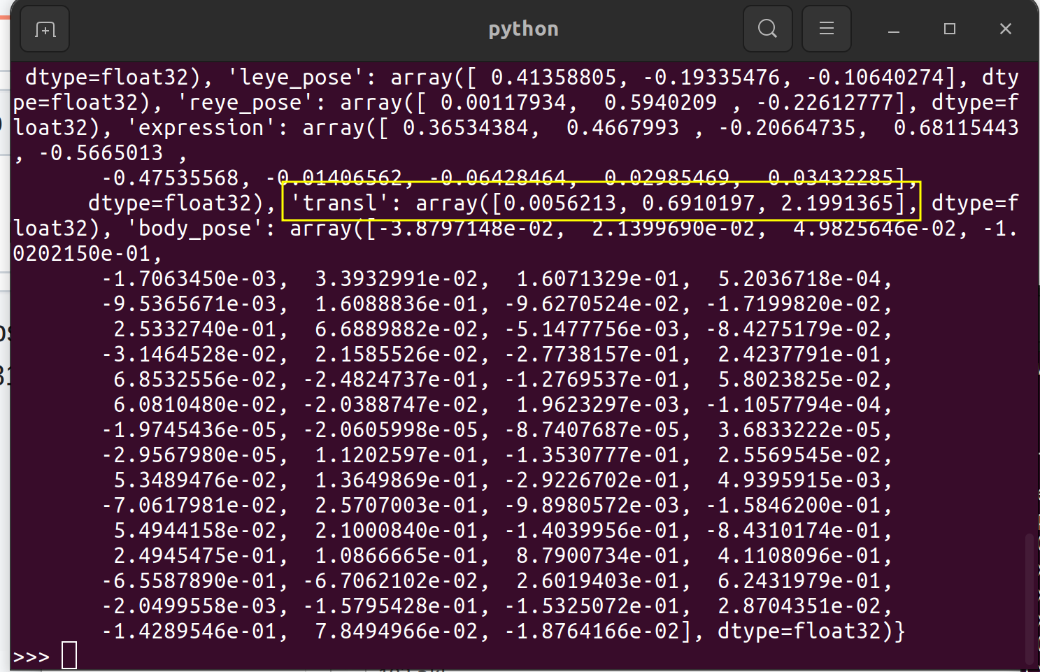Open the hamburger menu
Screen dimensions: 1040x672
pos(826,28)
